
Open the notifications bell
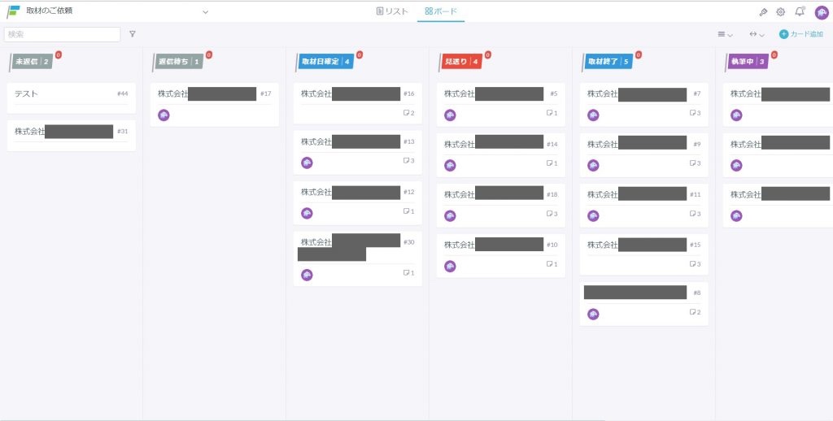(x=800, y=11)
